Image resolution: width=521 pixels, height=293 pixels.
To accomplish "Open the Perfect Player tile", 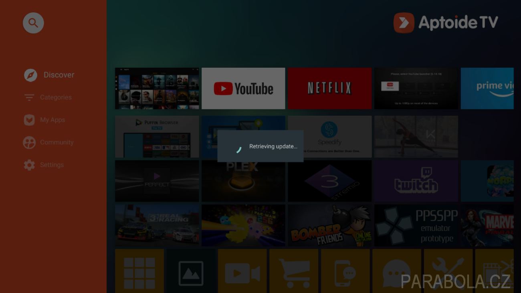I will pos(157,181).
